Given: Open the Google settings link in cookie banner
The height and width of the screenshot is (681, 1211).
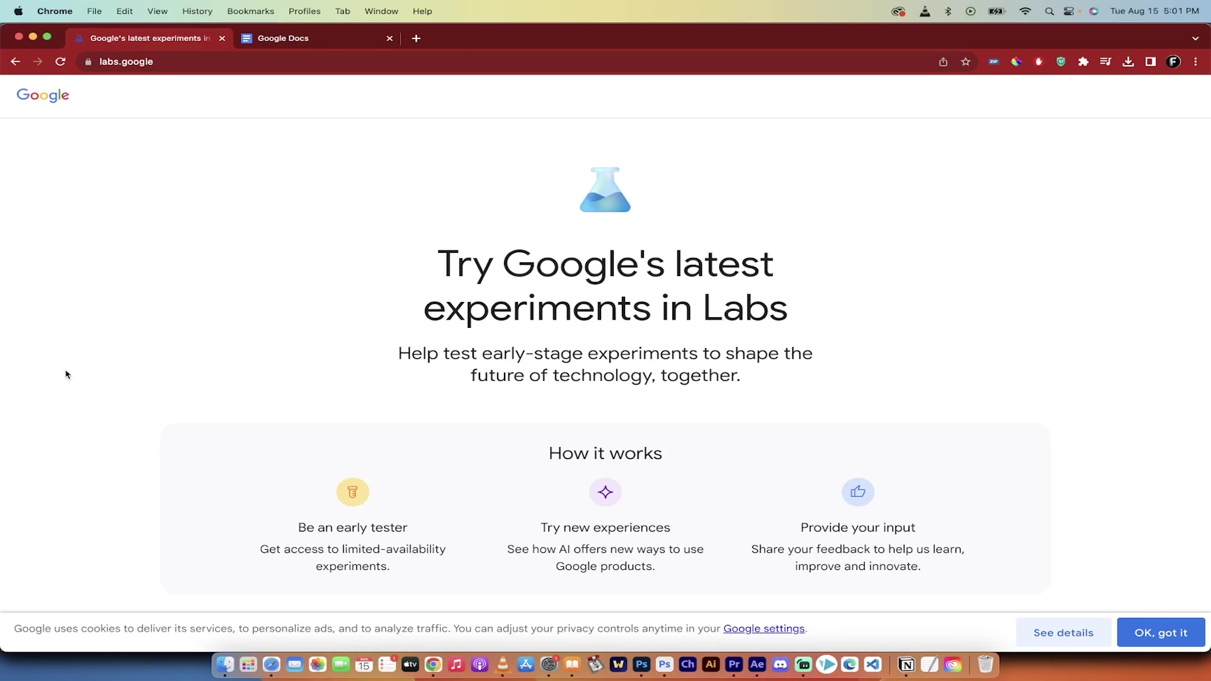Looking at the screenshot, I should click(x=763, y=628).
